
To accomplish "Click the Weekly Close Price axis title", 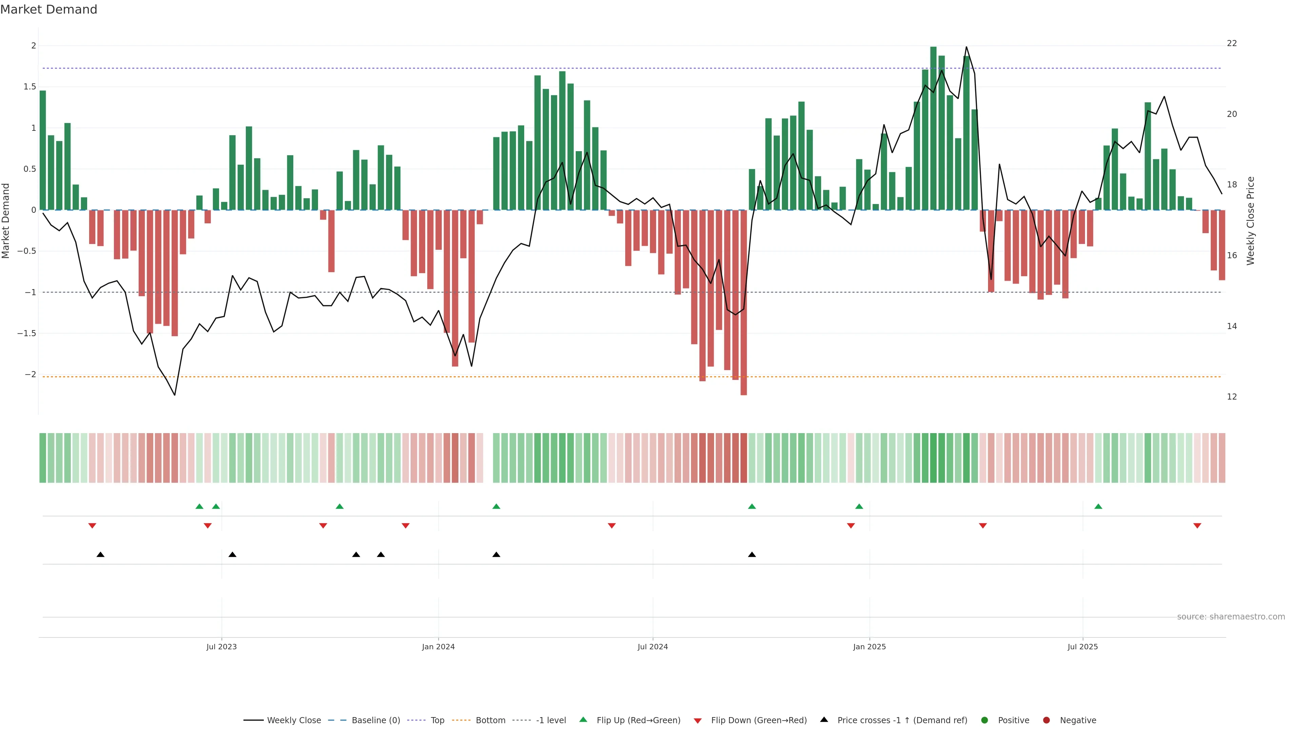I will pos(1250,221).
